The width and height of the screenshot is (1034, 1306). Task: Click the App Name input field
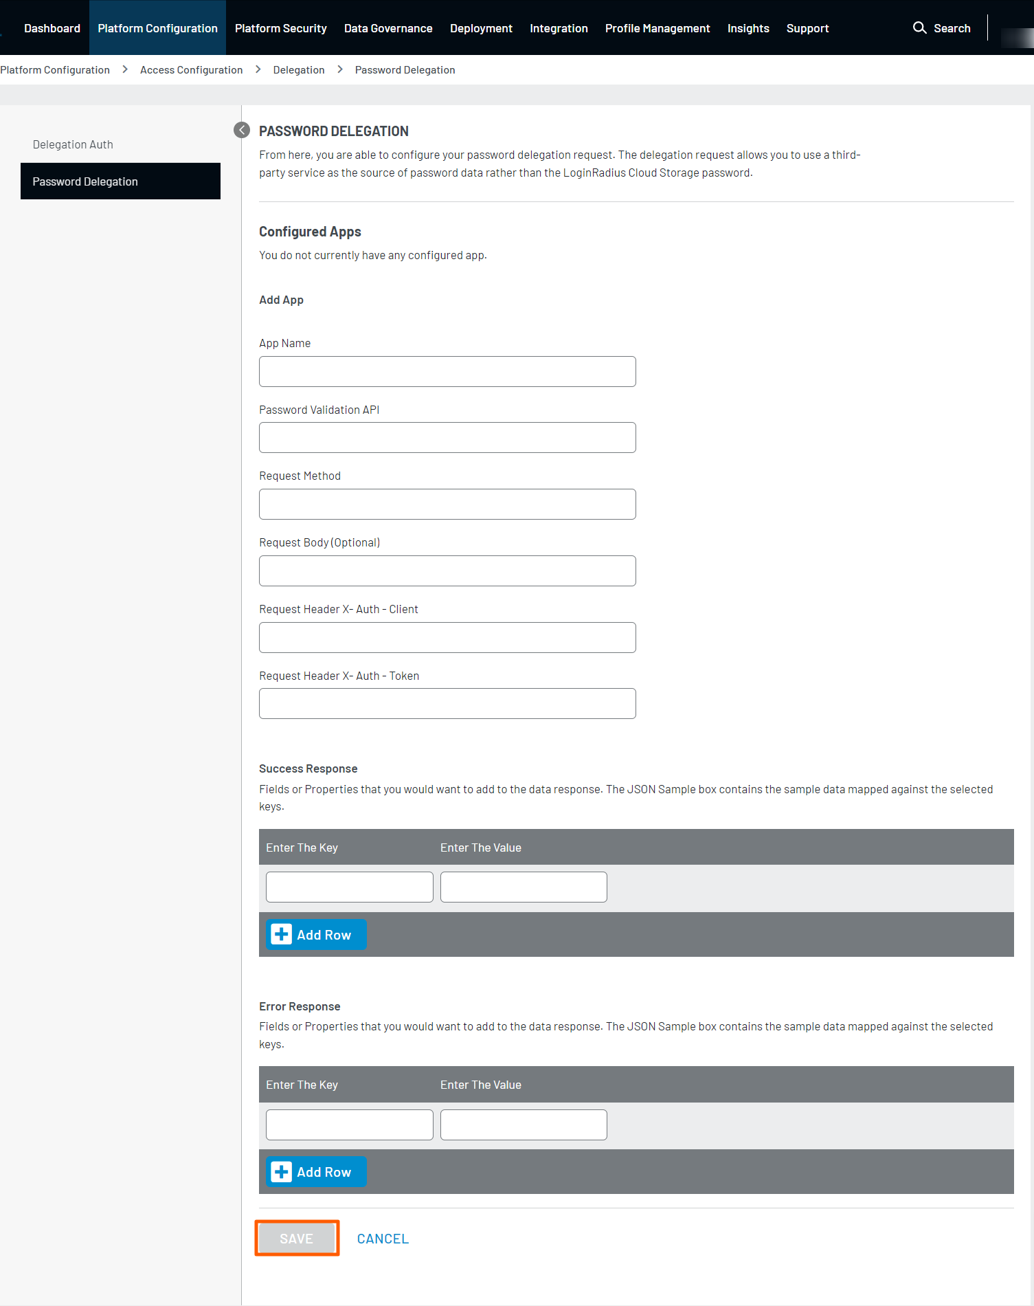point(447,371)
